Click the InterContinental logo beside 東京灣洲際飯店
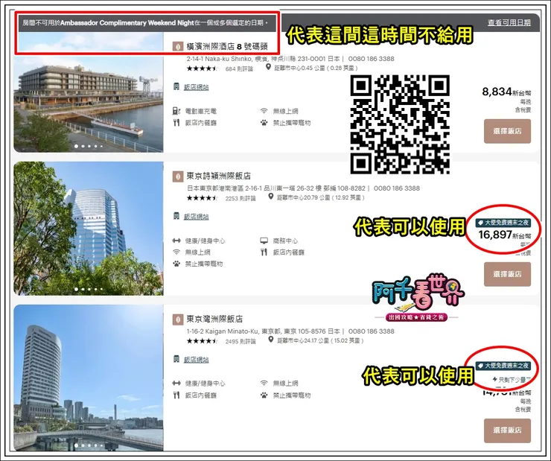551x461 pixels. (178, 319)
